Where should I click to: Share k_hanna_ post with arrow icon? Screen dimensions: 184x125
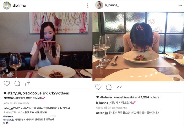tap(119, 87)
